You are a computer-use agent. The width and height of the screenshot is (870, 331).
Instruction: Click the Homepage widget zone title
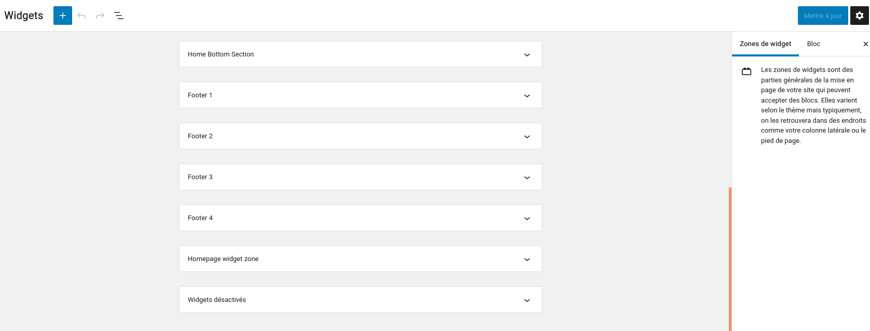click(x=223, y=259)
